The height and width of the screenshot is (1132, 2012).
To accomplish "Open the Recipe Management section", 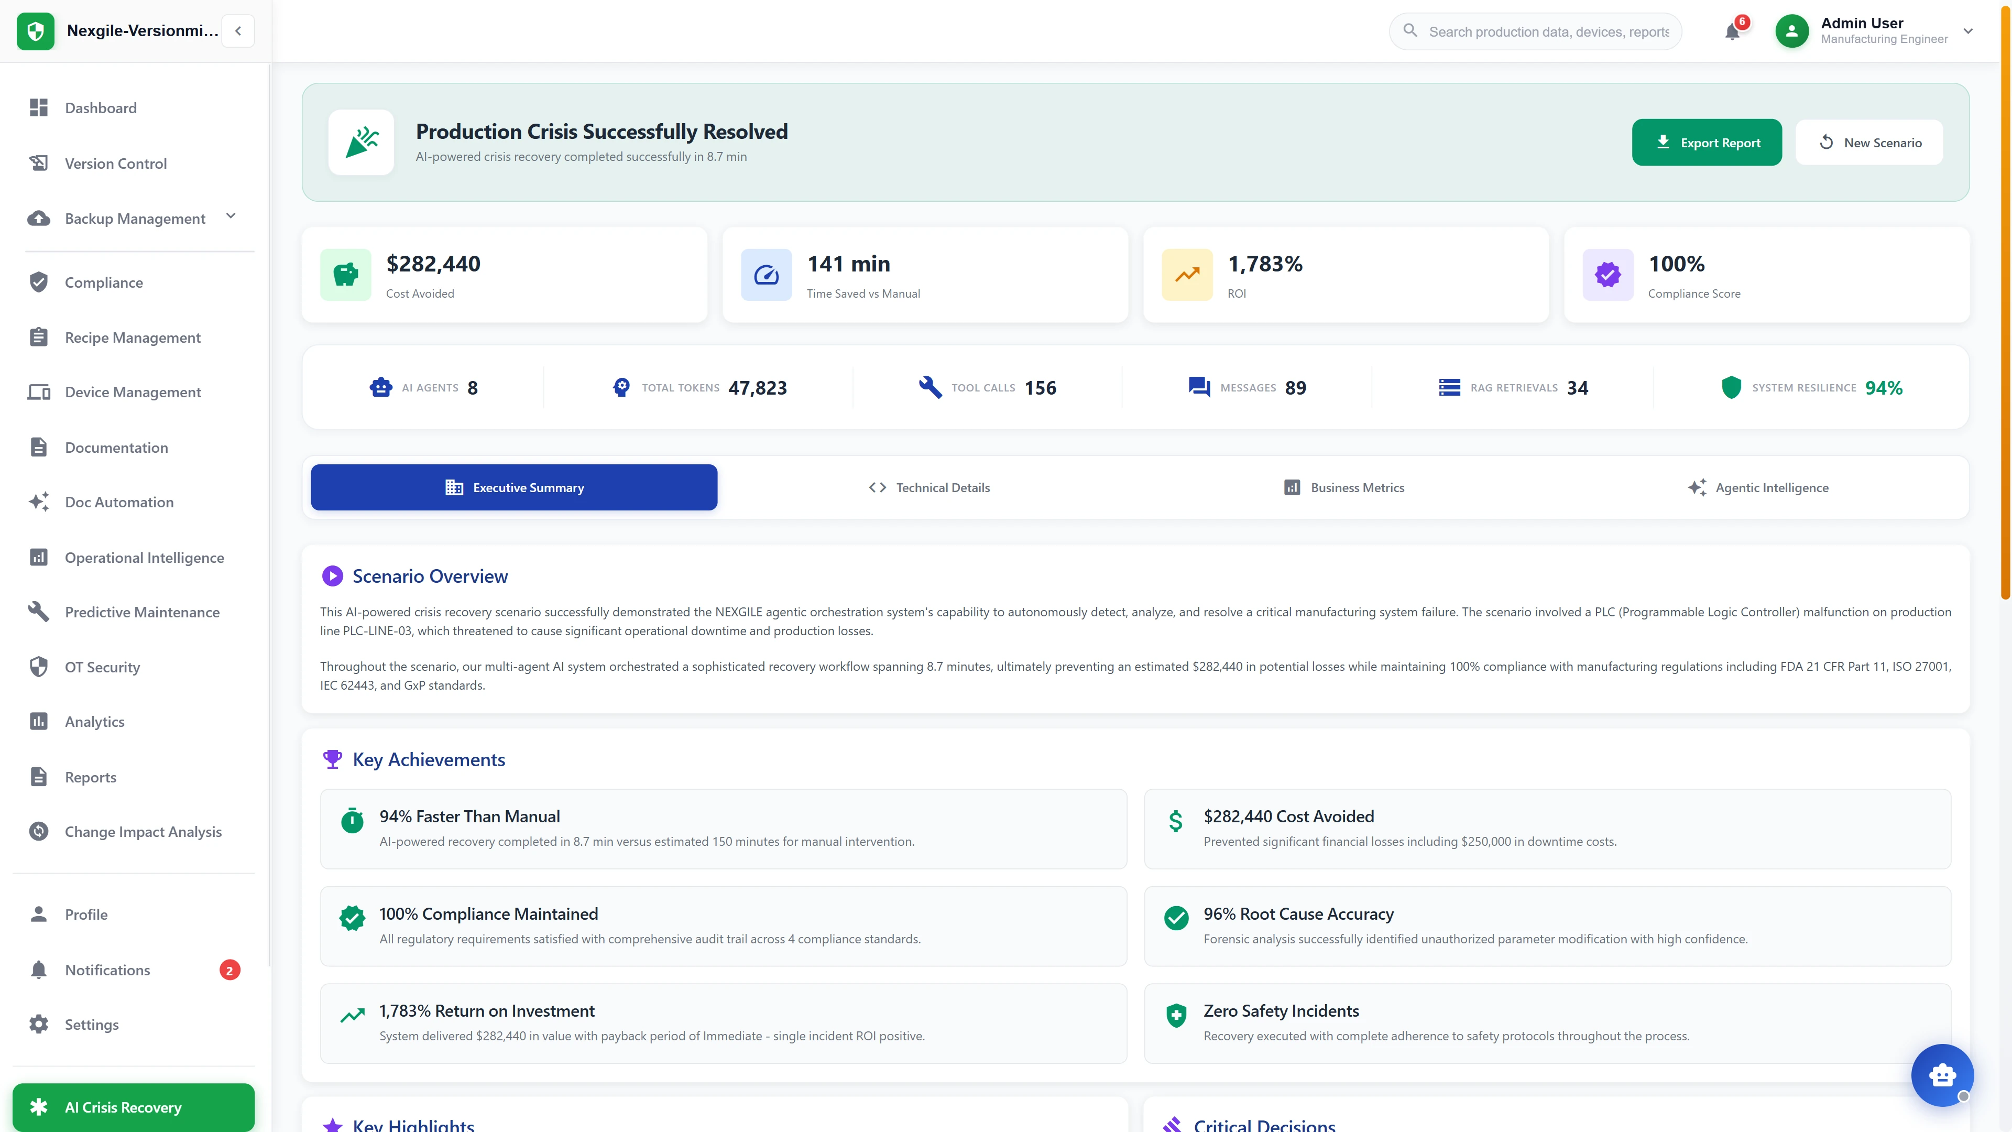I will click(133, 338).
